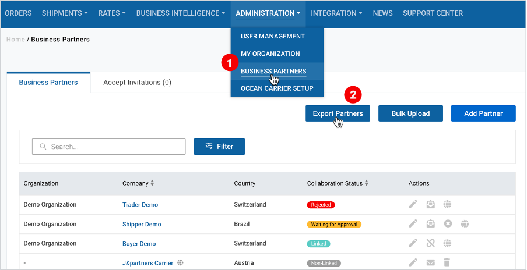
Task: Click the Rejected status badge
Action: click(x=321, y=205)
